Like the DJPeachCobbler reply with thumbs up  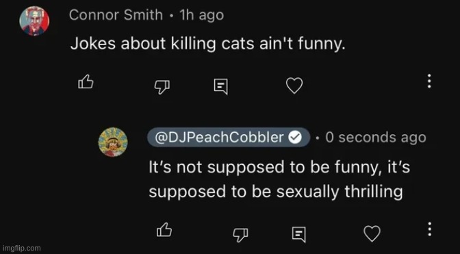click(164, 229)
